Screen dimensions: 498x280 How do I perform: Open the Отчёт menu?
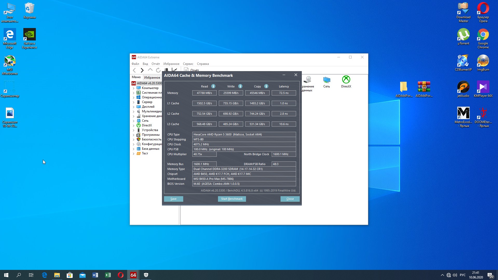(156, 64)
